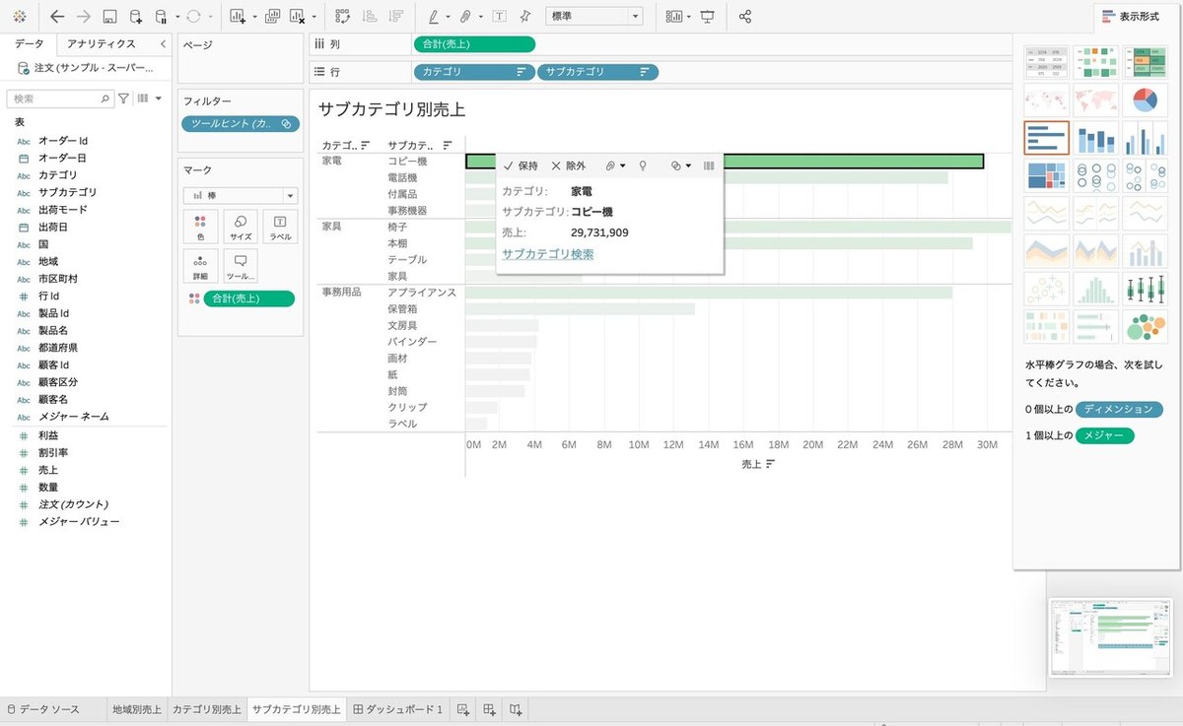Select the side-by-side bars chart in Show Me
Image resolution: width=1183 pixels, height=726 pixels.
1145,138
